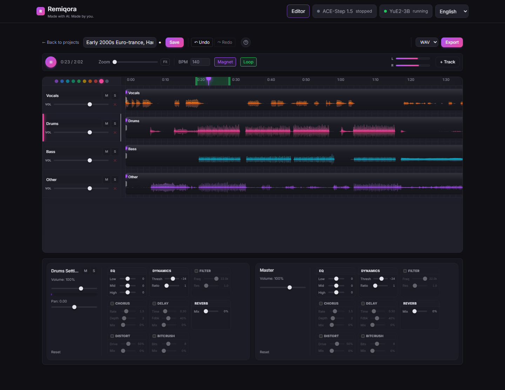Select the ACE-Step 1.5 model tab
505x390 pixels.
tap(344, 11)
